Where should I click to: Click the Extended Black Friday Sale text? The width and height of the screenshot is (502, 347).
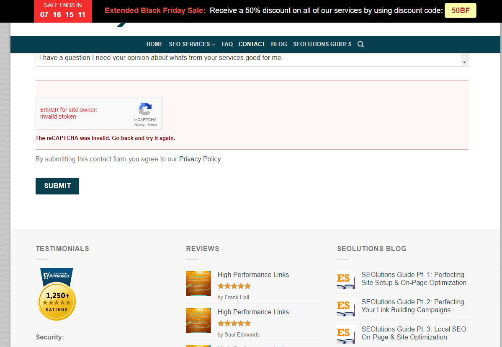pos(155,10)
